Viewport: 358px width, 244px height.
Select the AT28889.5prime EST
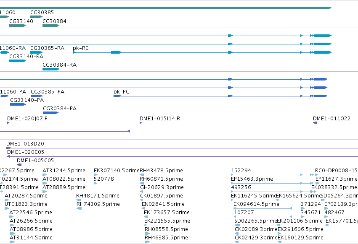pos(45,192)
